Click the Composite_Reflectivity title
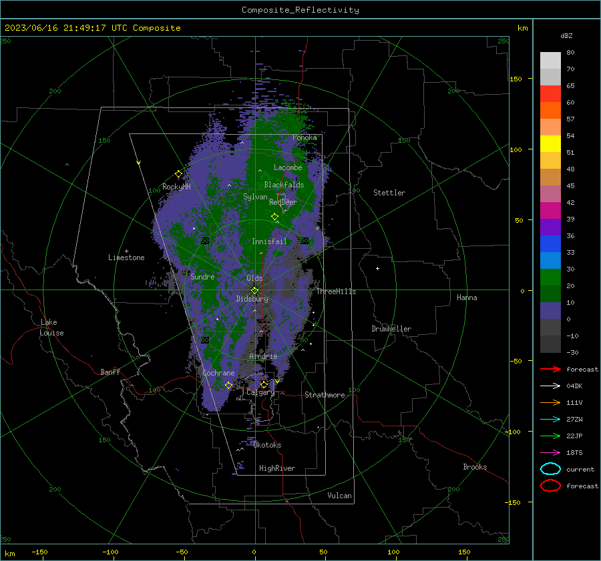Viewport: 601px width, 561px height. point(300,10)
